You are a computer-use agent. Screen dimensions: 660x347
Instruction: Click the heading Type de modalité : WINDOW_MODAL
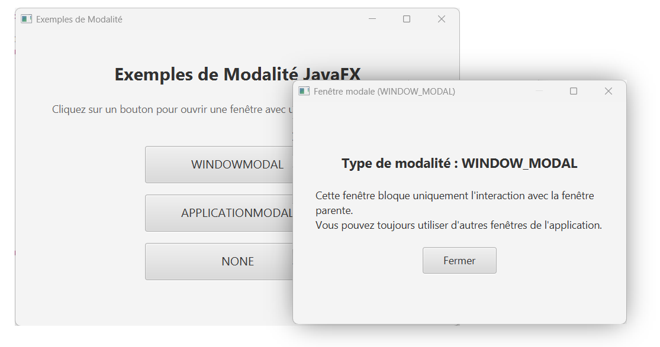pos(459,163)
